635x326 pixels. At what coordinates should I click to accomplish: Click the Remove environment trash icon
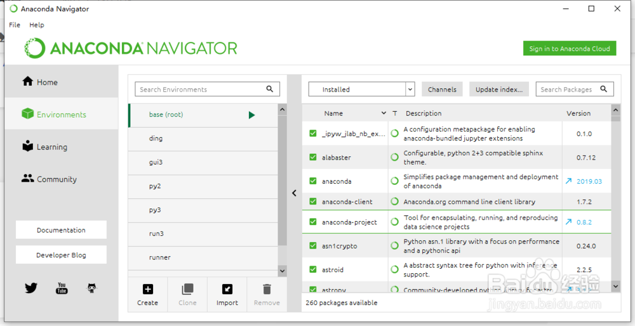coord(267,289)
